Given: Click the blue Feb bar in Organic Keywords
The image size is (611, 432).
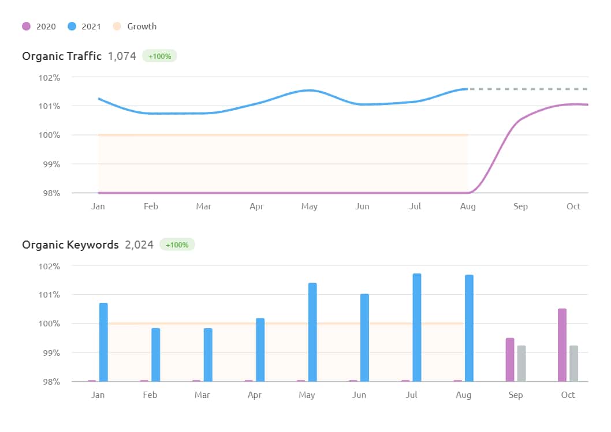Looking at the screenshot, I should (156, 355).
